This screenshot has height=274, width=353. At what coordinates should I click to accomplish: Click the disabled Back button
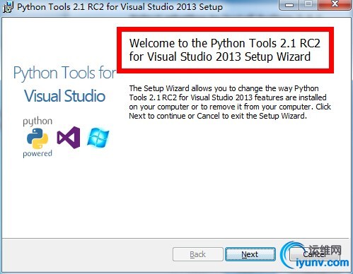click(x=197, y=254)
